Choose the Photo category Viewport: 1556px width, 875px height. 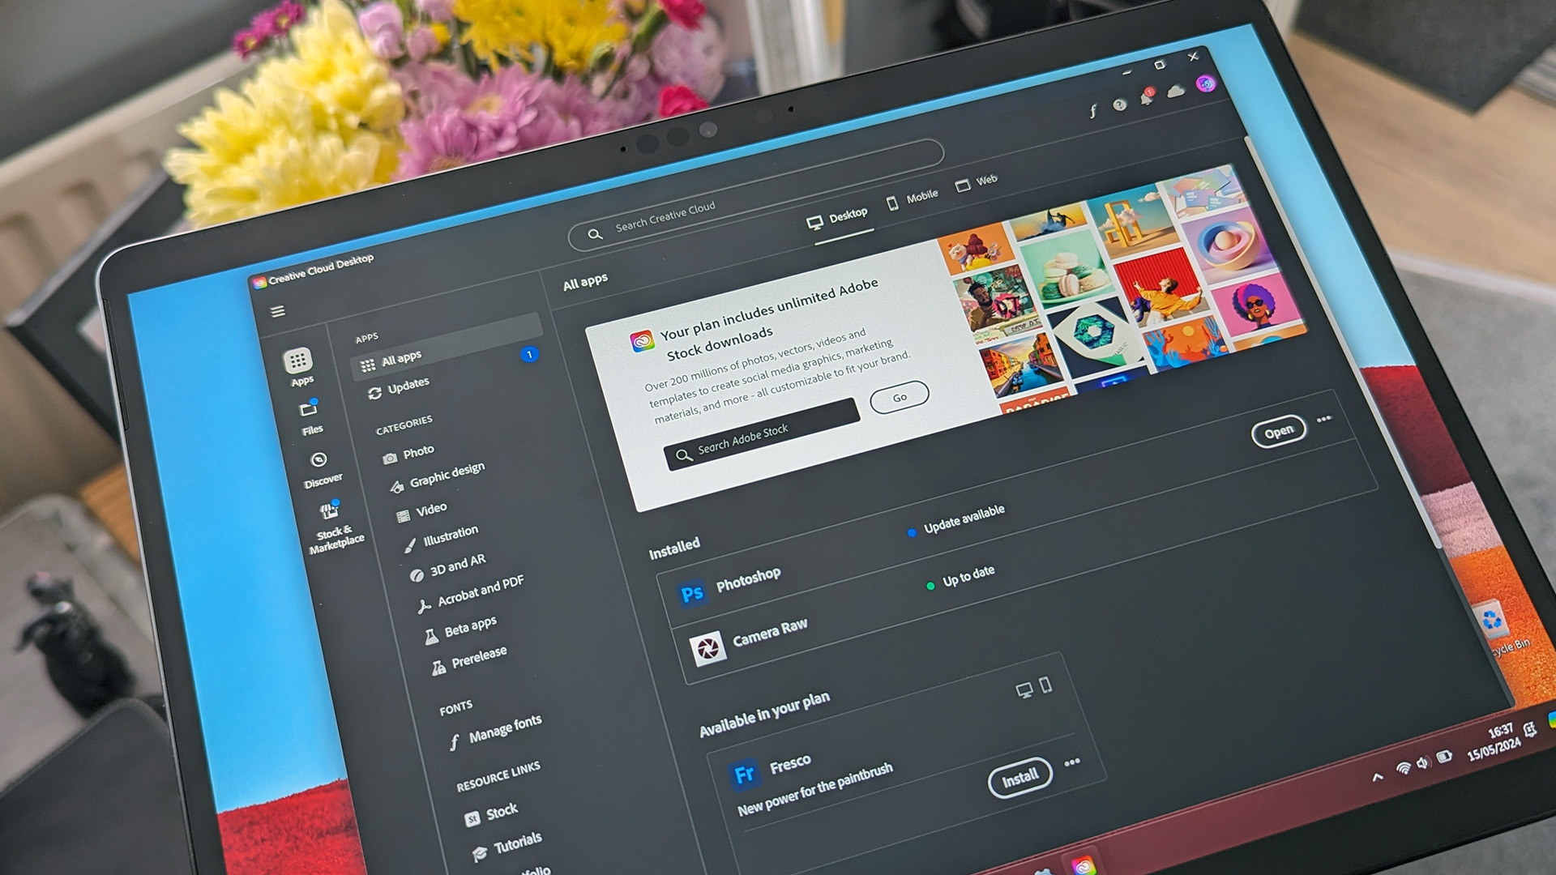[408, 454]
